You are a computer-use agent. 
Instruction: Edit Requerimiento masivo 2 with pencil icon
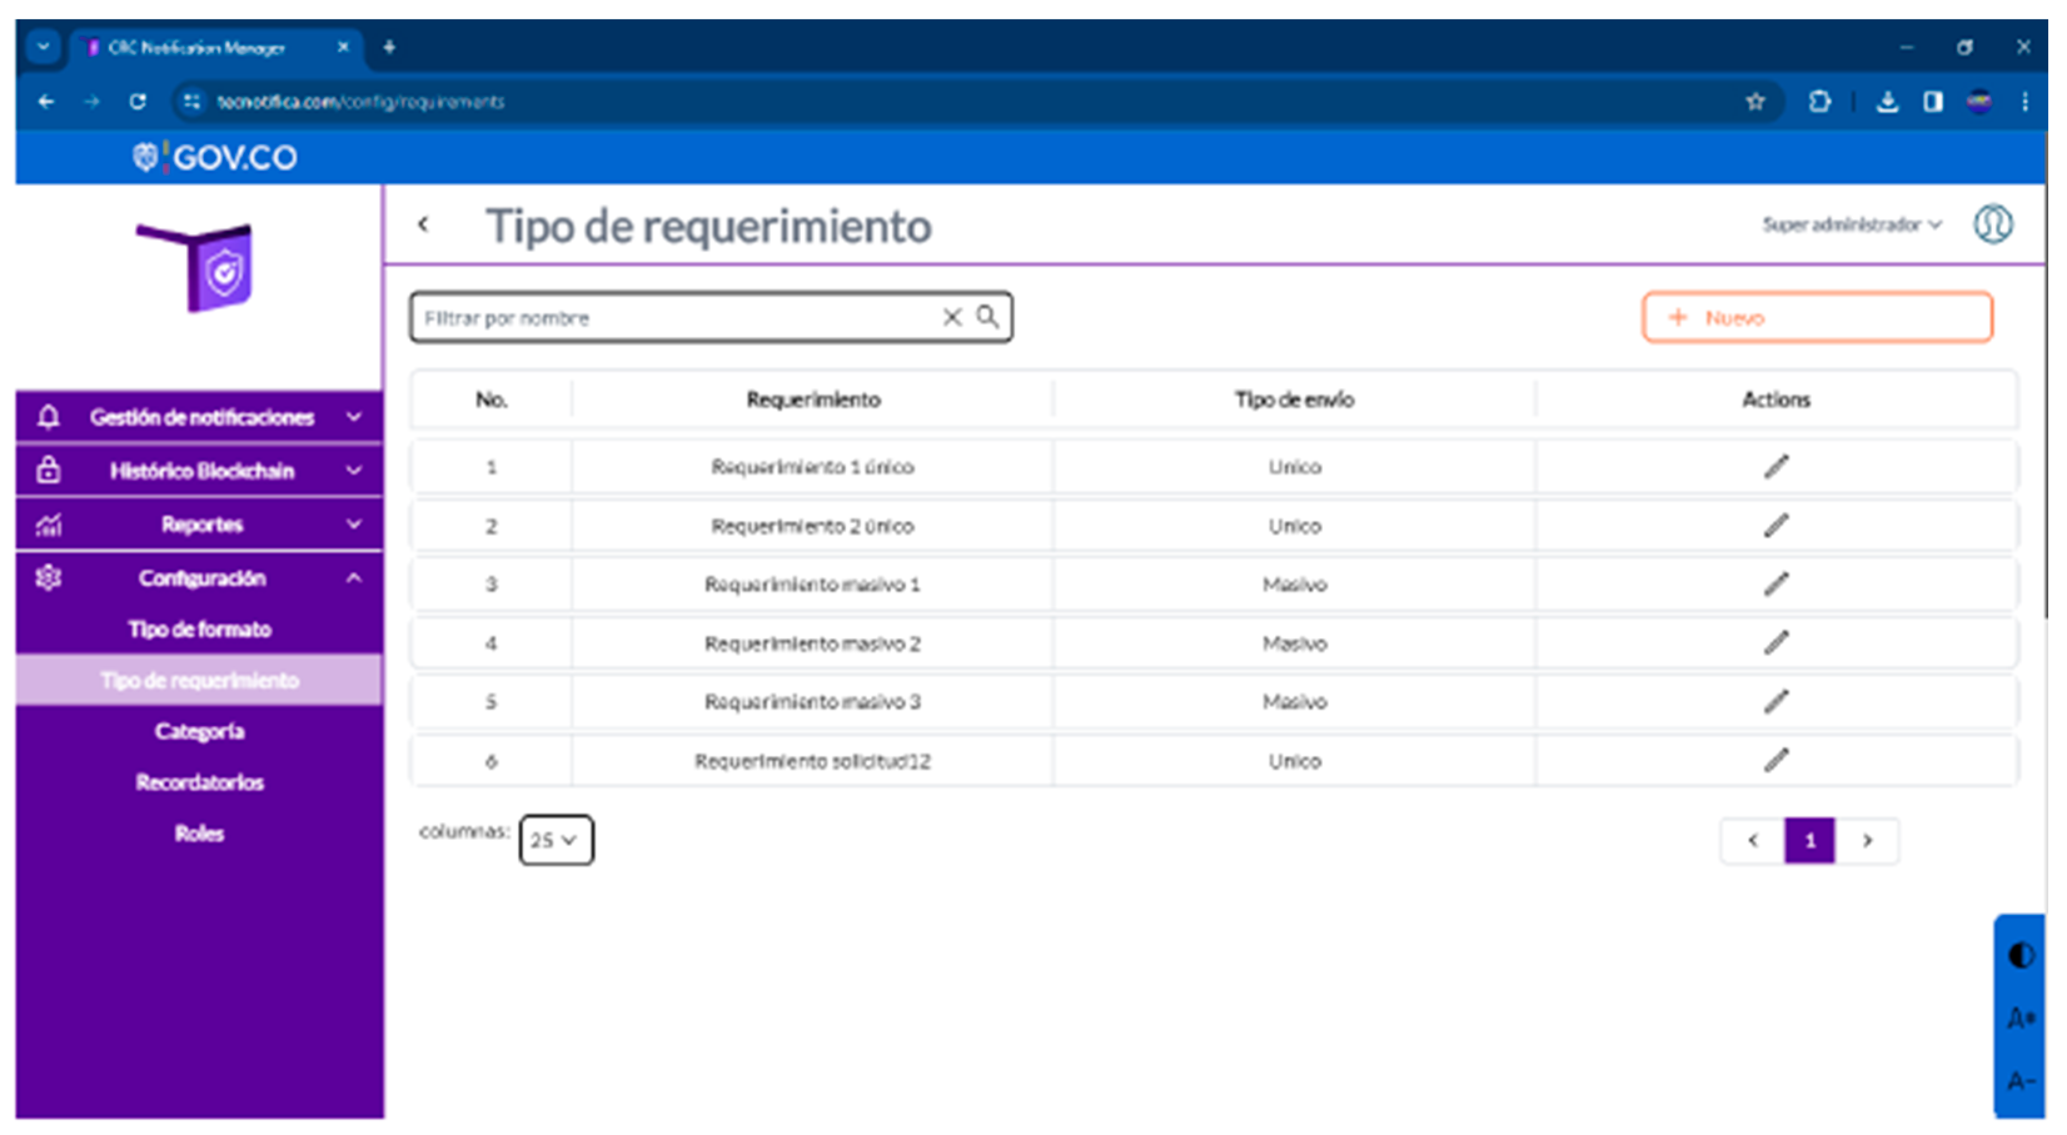pos(1775,642)
